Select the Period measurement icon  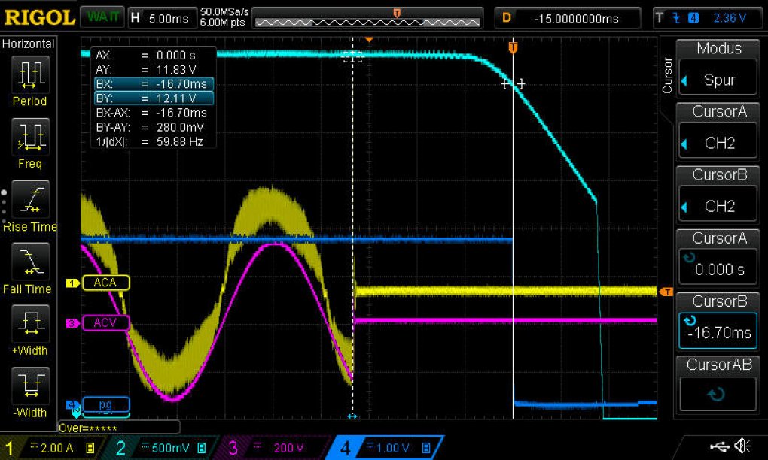tap(30, 75)
